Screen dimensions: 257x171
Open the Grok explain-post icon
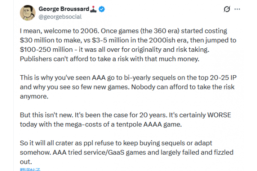pos(227,9)
